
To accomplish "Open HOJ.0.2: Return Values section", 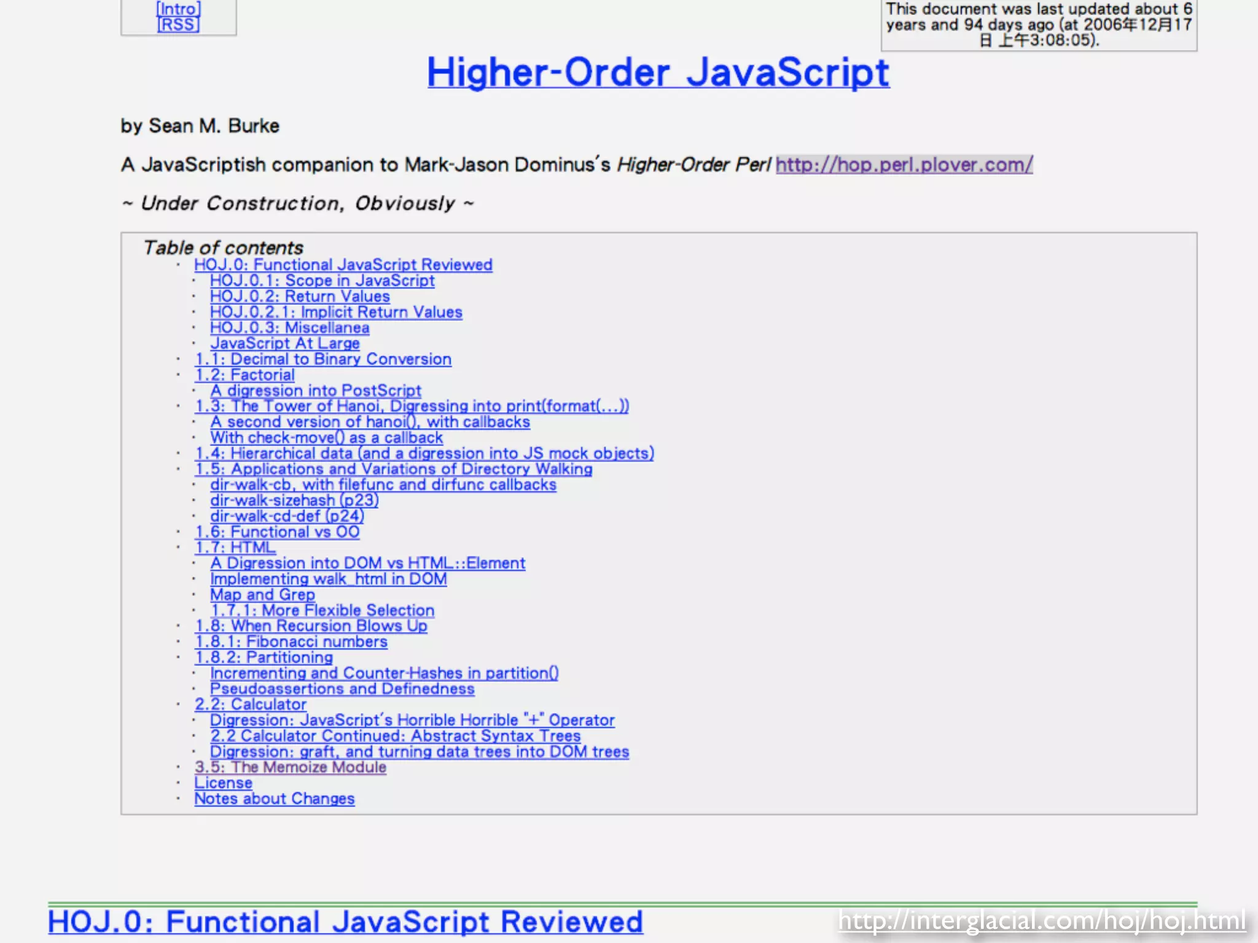I will 300,296.
